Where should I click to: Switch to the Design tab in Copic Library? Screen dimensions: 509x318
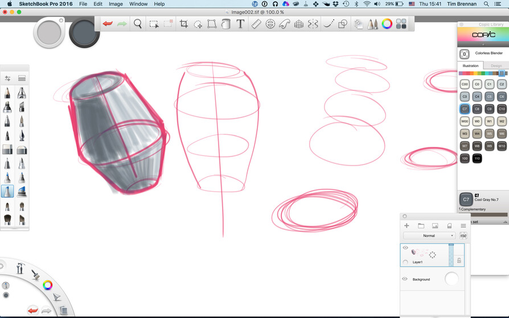coord(496,66)
